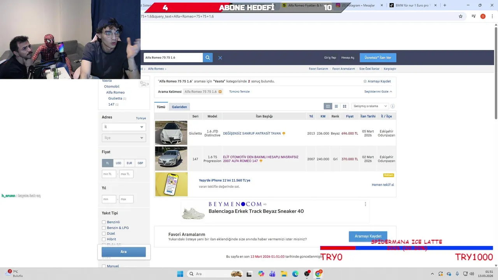Tick the Benzinli fuel checkbox
Viewport: 498px width, 280px height.
coord(104,222)
